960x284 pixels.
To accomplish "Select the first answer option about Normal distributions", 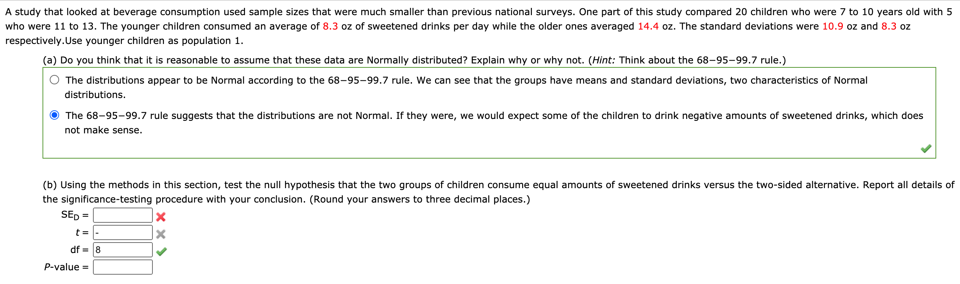I will click(54, 80).
